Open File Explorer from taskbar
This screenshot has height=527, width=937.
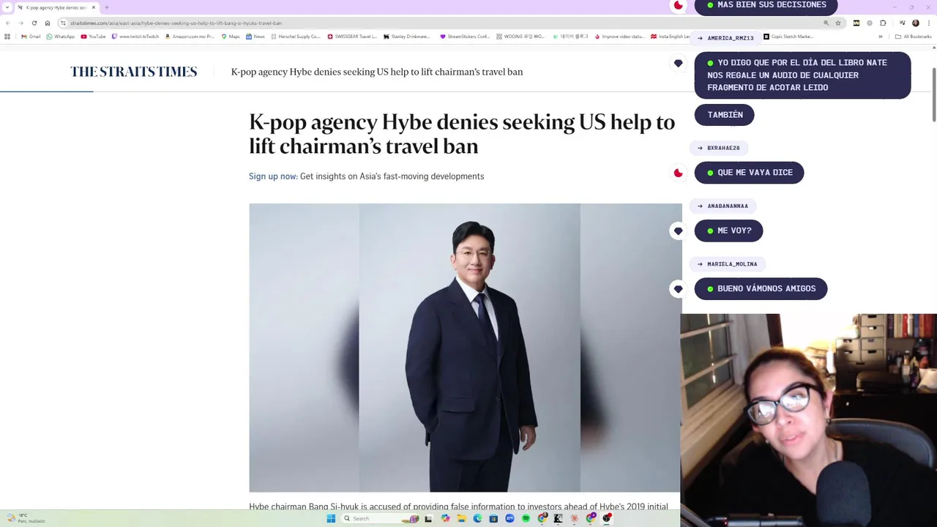coord(461,518)
